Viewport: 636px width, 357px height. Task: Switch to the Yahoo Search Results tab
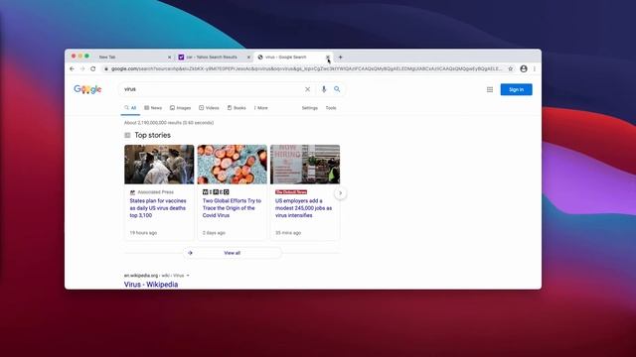(214, 58)
